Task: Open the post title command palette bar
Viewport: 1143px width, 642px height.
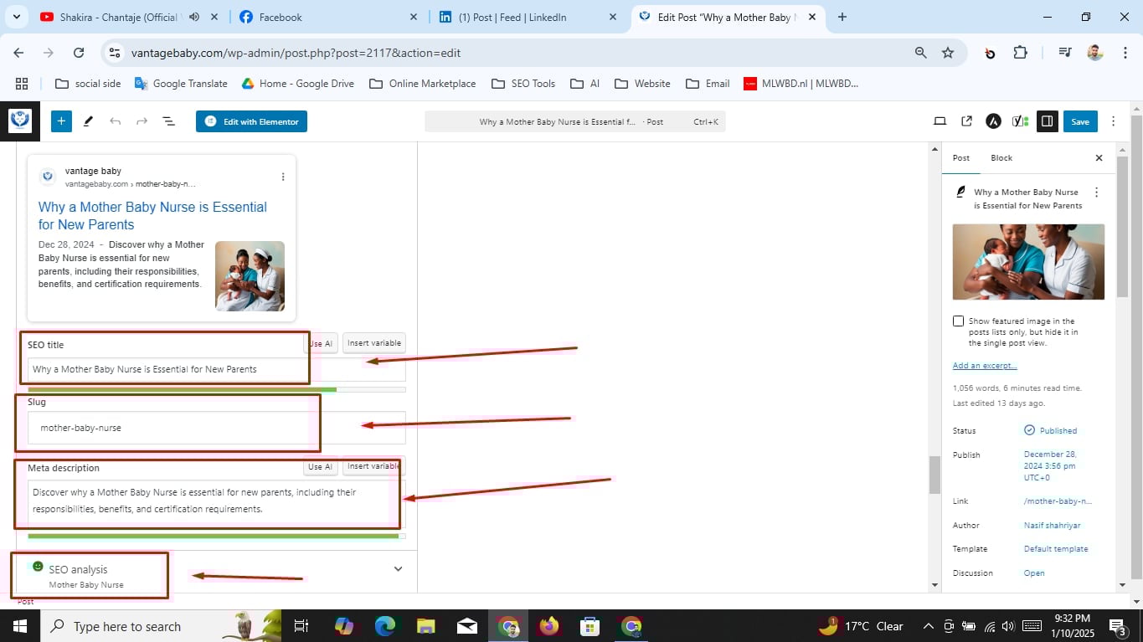Action: 575,121
